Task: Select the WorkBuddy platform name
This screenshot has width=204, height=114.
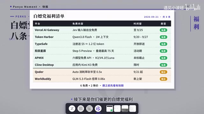Action: tap(43, 79)
